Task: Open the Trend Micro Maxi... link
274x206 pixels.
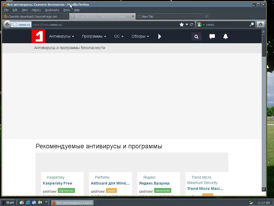Action: (205, 189)
